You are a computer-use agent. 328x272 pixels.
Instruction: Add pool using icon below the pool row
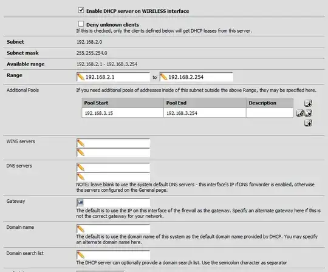pos(308,123)
